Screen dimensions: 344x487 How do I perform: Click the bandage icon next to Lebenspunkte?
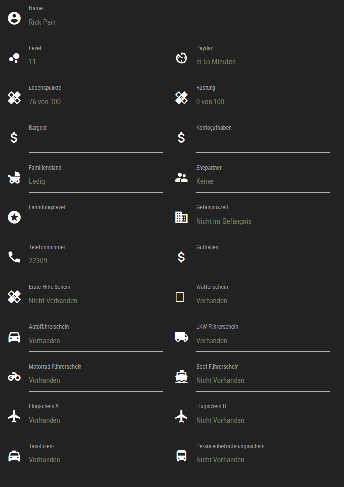(14, 98)
